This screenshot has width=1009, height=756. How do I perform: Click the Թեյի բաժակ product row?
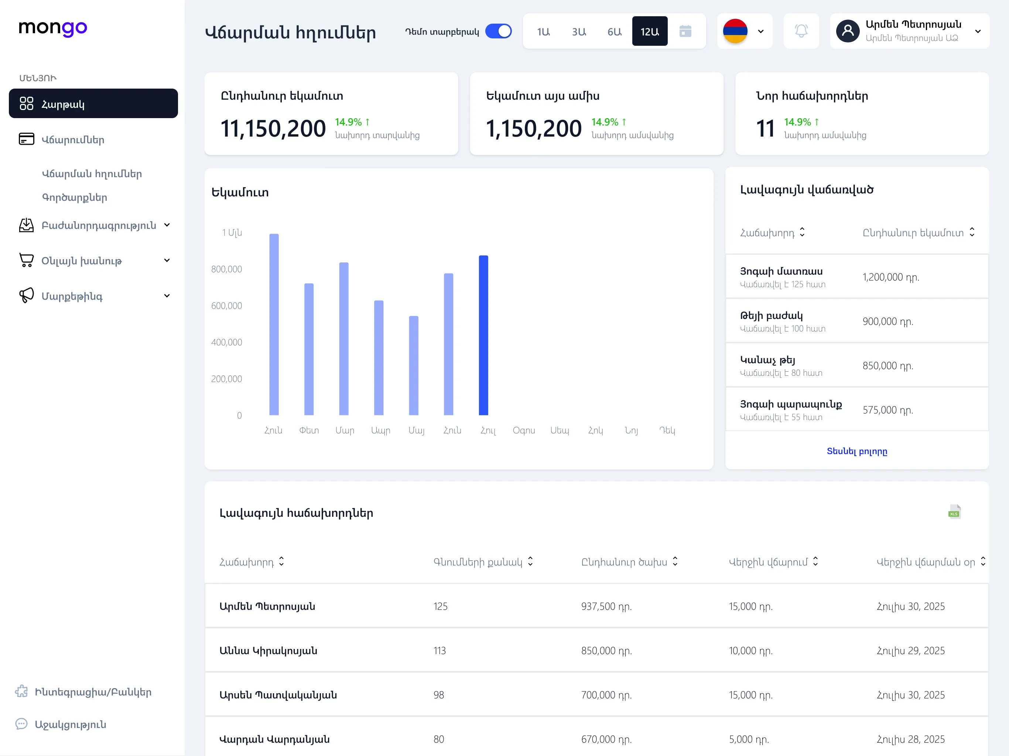[856, 321]
